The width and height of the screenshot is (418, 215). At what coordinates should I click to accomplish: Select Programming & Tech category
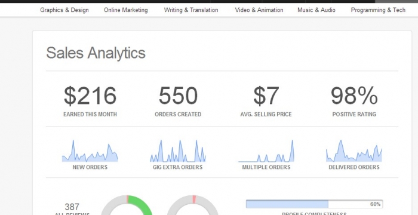(x=378, y=10)
